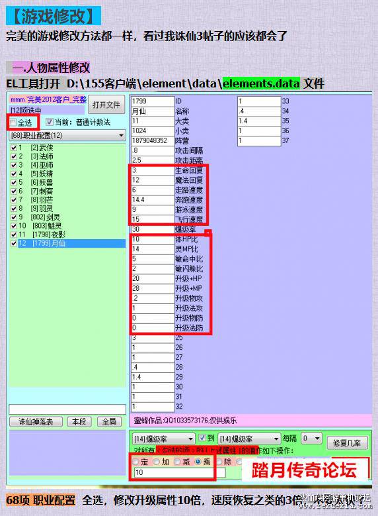
Task: Expand the second [14]爆级率 dropdown after 到
Action: (249, 439)
